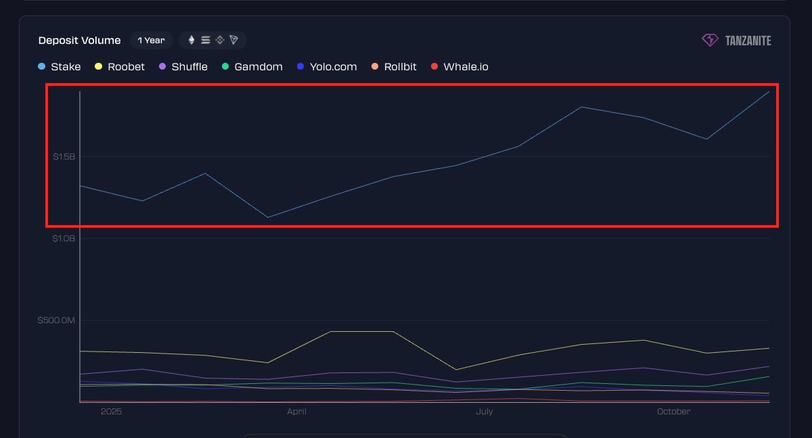812x438 pixels.
Task: Toggle Stake series in legend
Action: (60, 67)
